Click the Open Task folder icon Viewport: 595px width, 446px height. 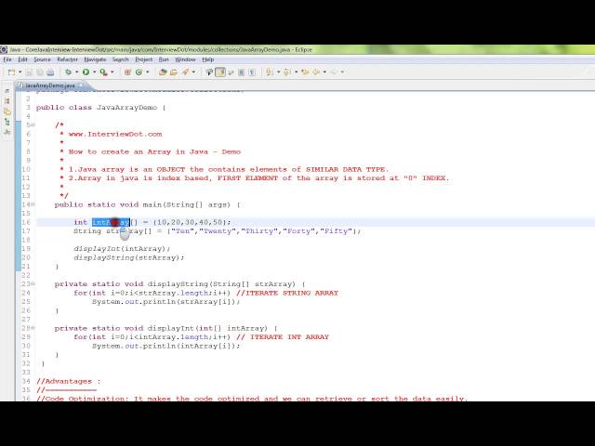(174, 72)
